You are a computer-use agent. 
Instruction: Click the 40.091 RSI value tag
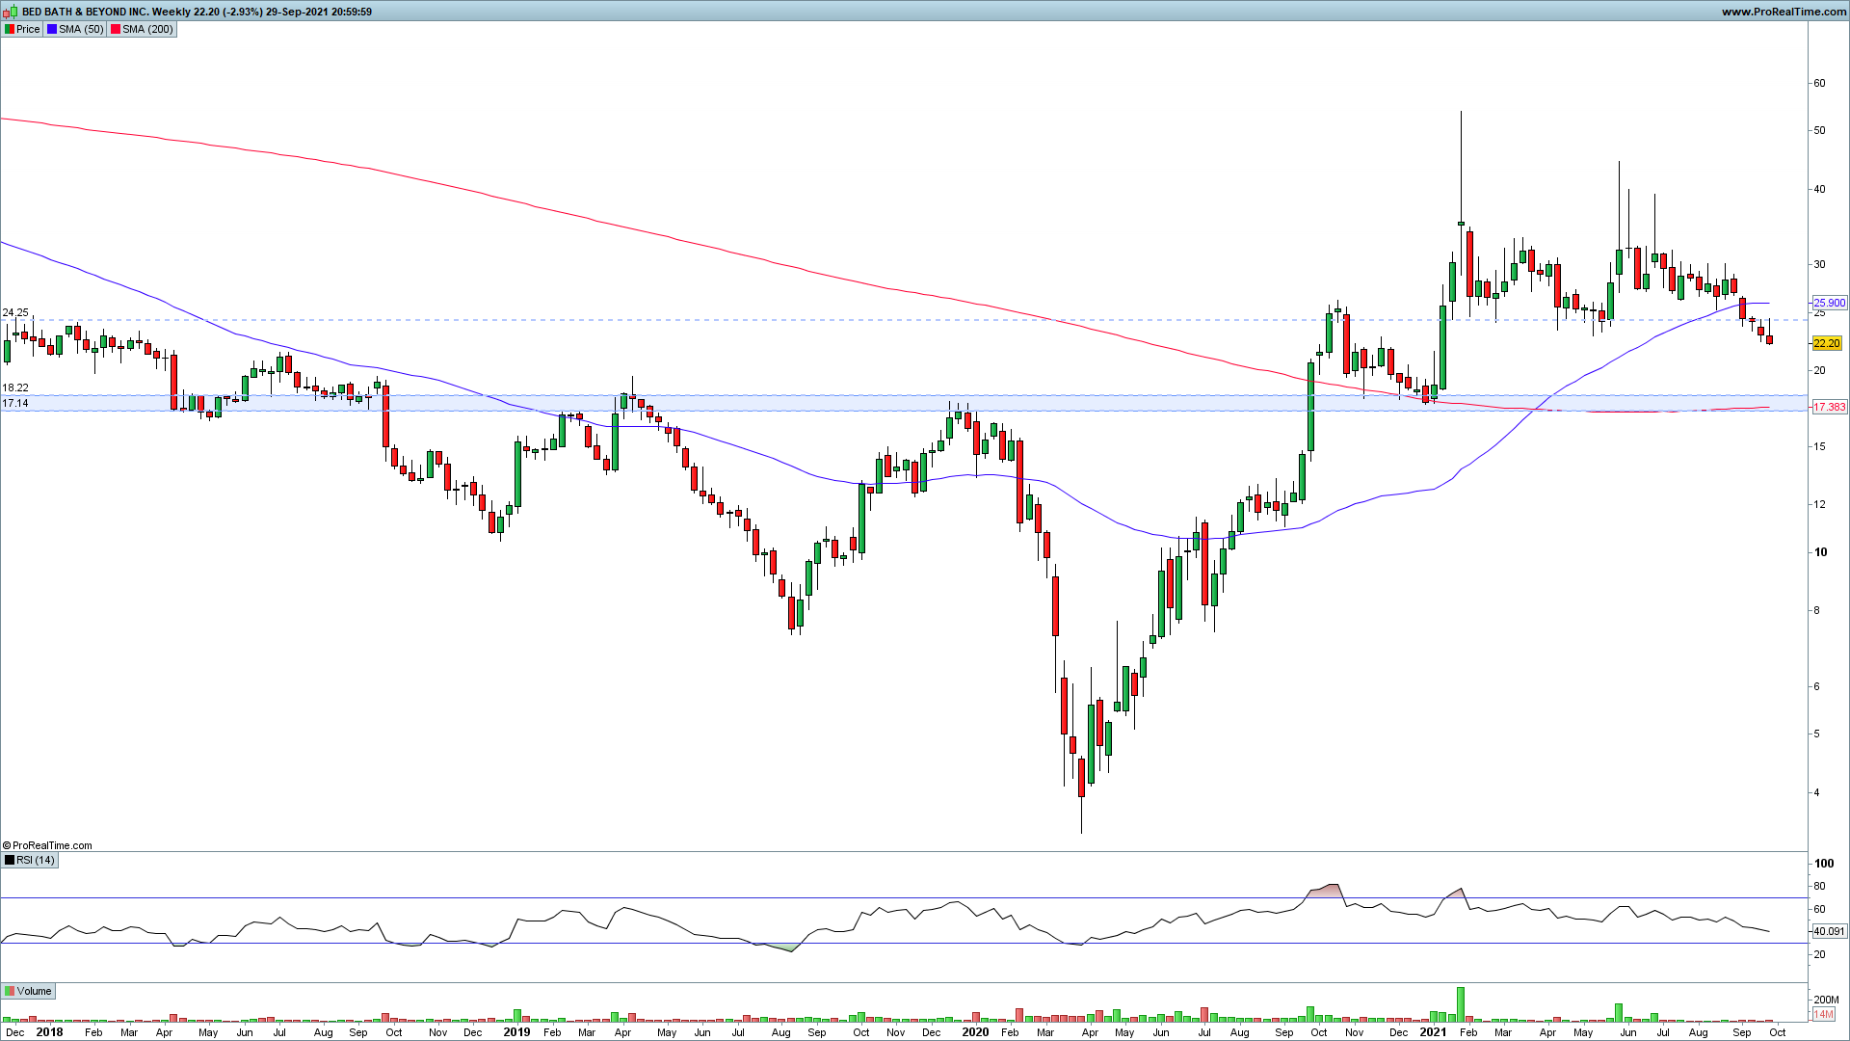[1829, 931]
